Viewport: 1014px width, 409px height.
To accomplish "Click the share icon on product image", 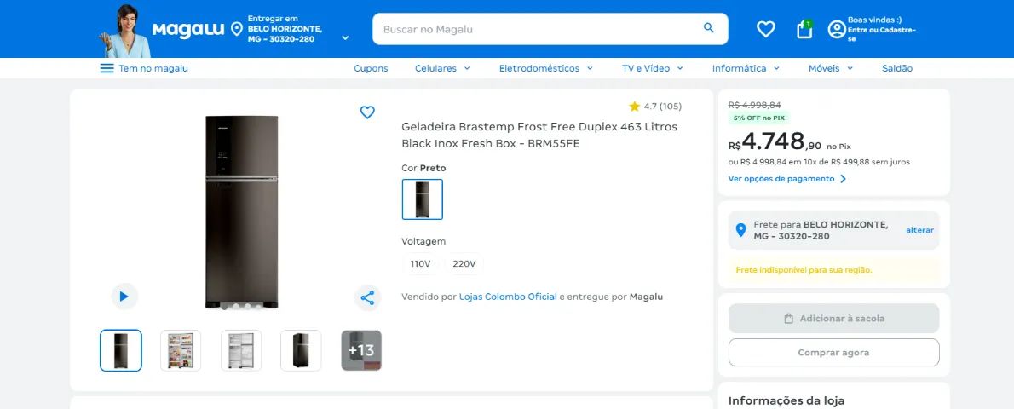I will pyautogui.click(x=367, y=297).
